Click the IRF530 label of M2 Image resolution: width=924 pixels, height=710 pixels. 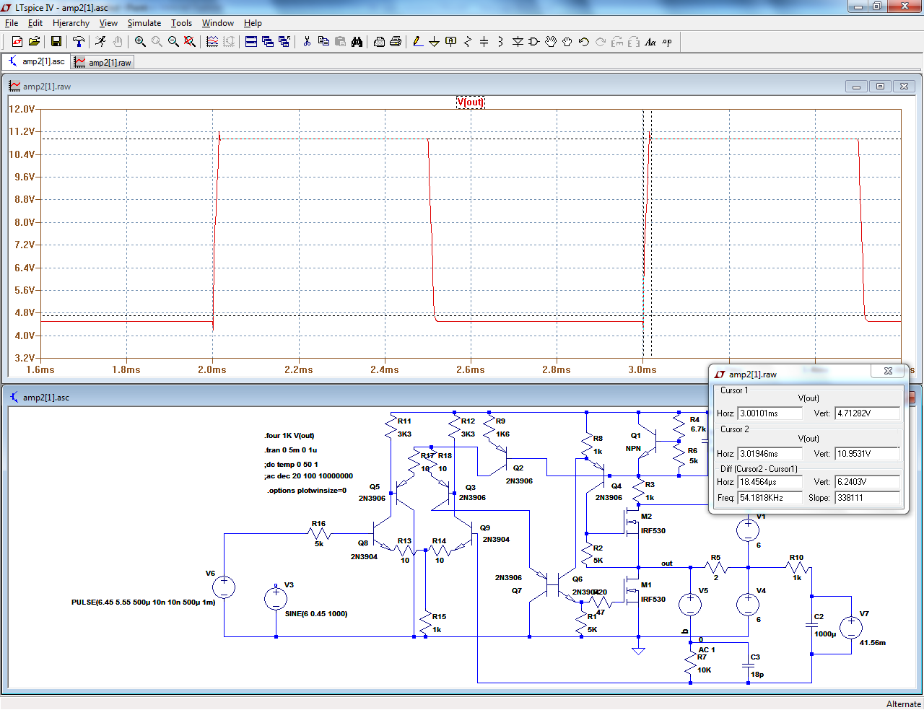(x=653, y=530)
